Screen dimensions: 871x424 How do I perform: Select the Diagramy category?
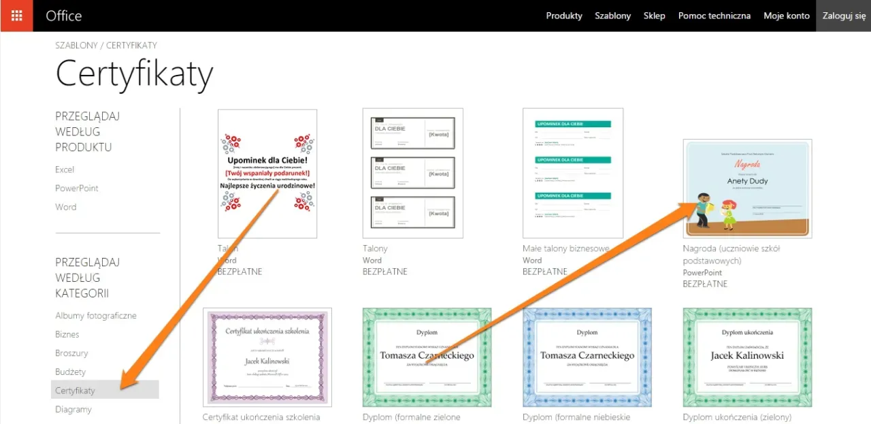73,410
